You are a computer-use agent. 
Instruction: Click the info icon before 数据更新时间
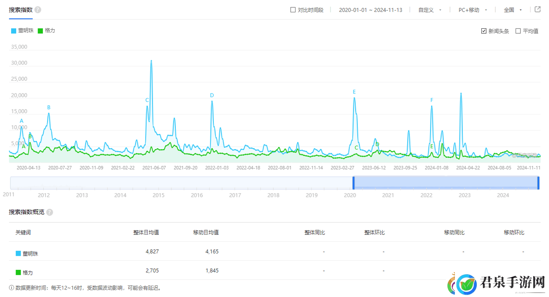click(x=12, y=288)
